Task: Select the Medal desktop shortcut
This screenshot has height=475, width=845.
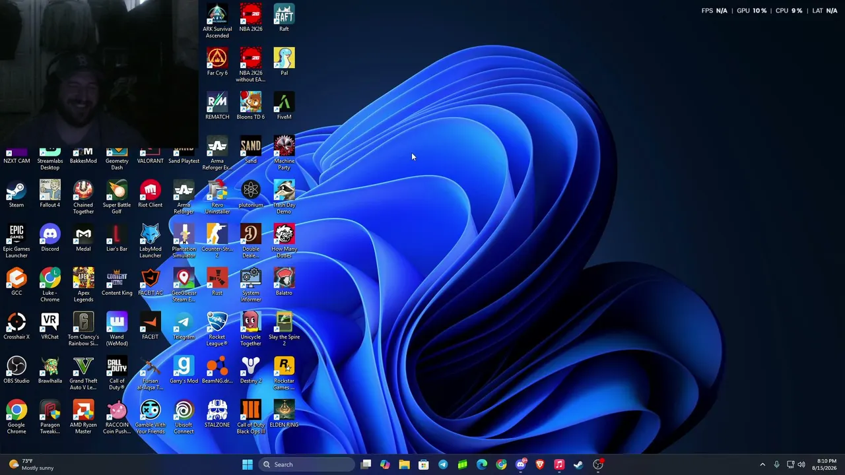Action: click(83, 237)
